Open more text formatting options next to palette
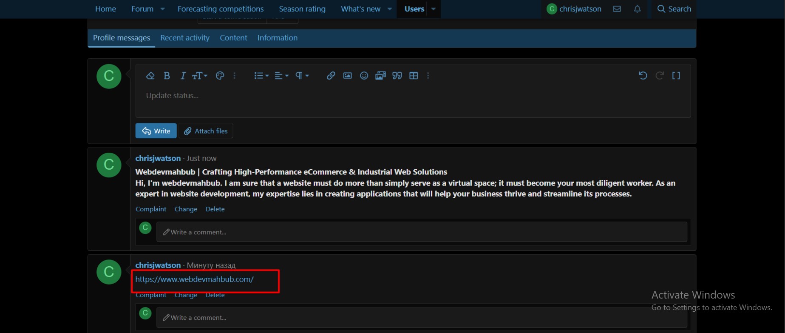This screenshot has width=785, height=333. [235, 76]
